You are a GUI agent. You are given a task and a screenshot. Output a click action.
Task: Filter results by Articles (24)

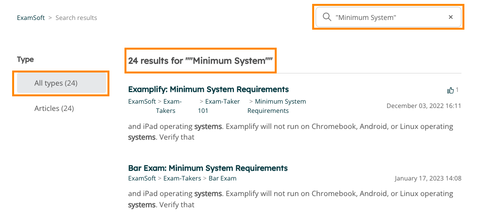coord(54,108)
